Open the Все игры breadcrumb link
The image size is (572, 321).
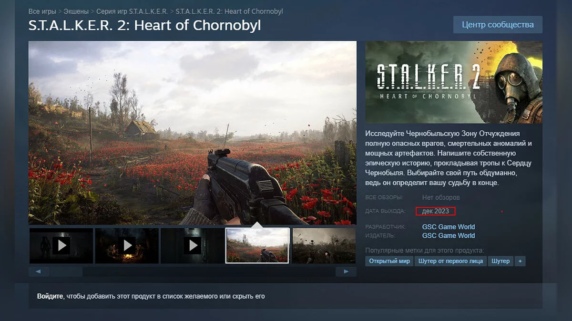click(x=42, y=11)
